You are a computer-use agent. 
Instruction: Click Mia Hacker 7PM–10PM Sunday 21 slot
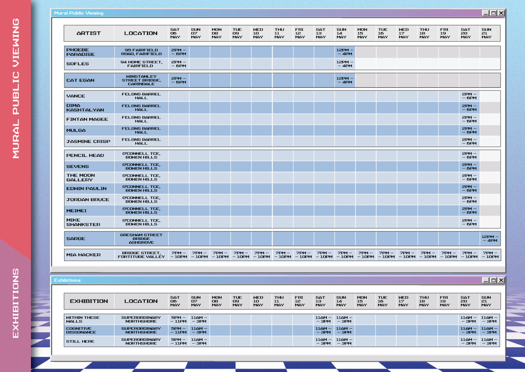pyautogui.click(x=490, y=255)
